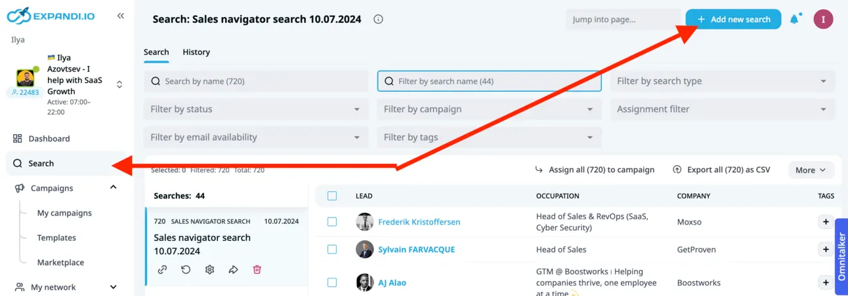This screenshot has width=848, height=296.
Task: Open the Filter by tags dropdown
Action: (490, 138)
